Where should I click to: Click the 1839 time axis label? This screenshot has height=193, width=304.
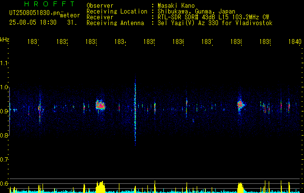pos(265,41)
